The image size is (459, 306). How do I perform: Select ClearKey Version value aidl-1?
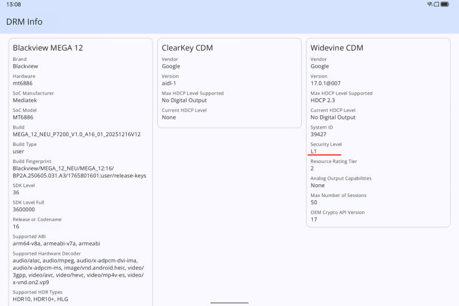click(169, 83)
